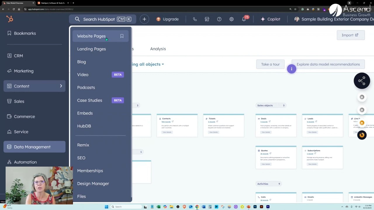Click the browser address bar URL
The height and width of the screenshot is (210, 374).
(x=51, y=9)
